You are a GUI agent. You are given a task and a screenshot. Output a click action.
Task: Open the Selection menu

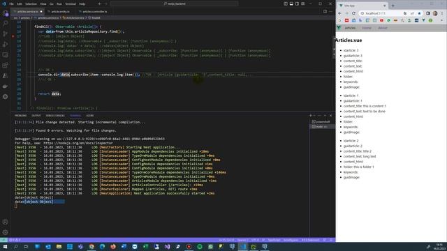coord(31,4)
